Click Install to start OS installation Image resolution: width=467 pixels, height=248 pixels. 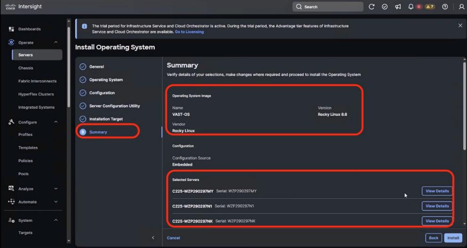pyautogui.click(x=453, y=238)
